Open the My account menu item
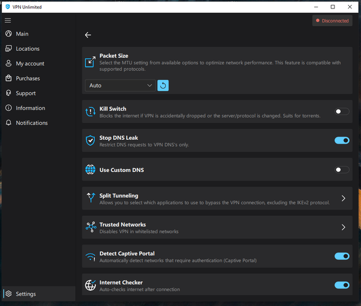361x306 pixels. 39,64
